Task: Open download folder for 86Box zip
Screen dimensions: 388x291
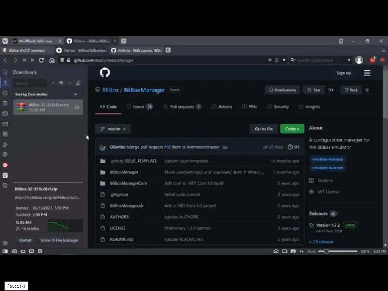Action: tap(77, 107)
